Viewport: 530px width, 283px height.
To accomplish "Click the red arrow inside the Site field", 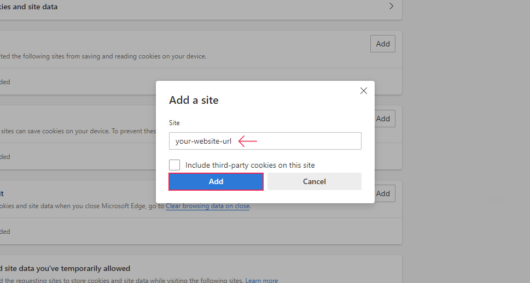I will [x=248, y=141].
